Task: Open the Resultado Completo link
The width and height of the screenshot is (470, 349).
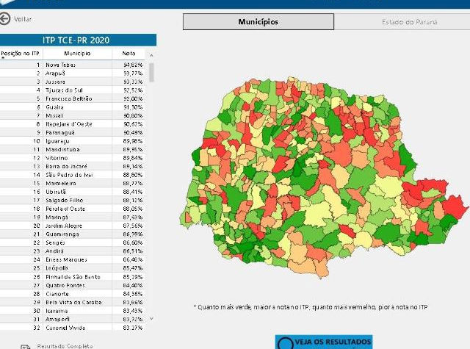Action: pyautogui.click(x=66, y=345)
